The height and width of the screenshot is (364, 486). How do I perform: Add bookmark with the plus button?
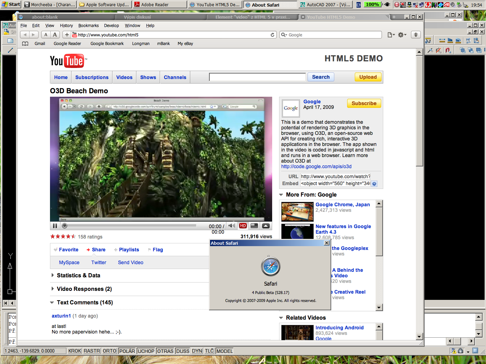pyautogui.click(x=67, y=35)
